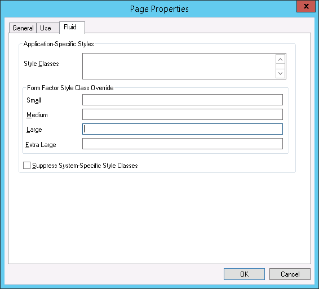Screen dimensions: 319x289
Task: Click the Style Classes scroll down arrow
Action: [x=280, y=73]
